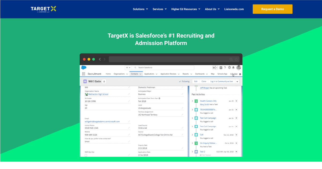The width and height of the screenshot is (322, 169).
Task: Open the Liaisonedu.com link
Action: tap(234, 9)
